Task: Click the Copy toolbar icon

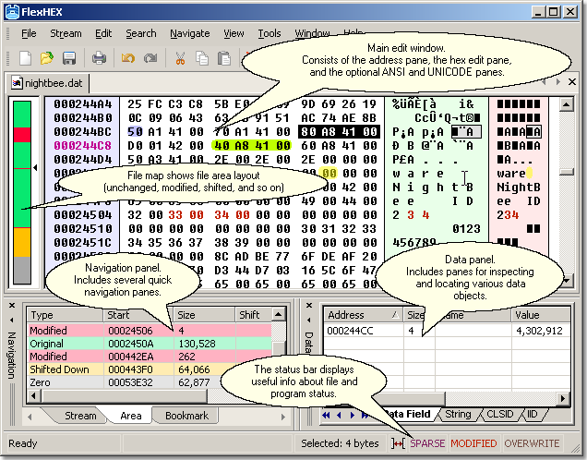Action: point(202,58)
